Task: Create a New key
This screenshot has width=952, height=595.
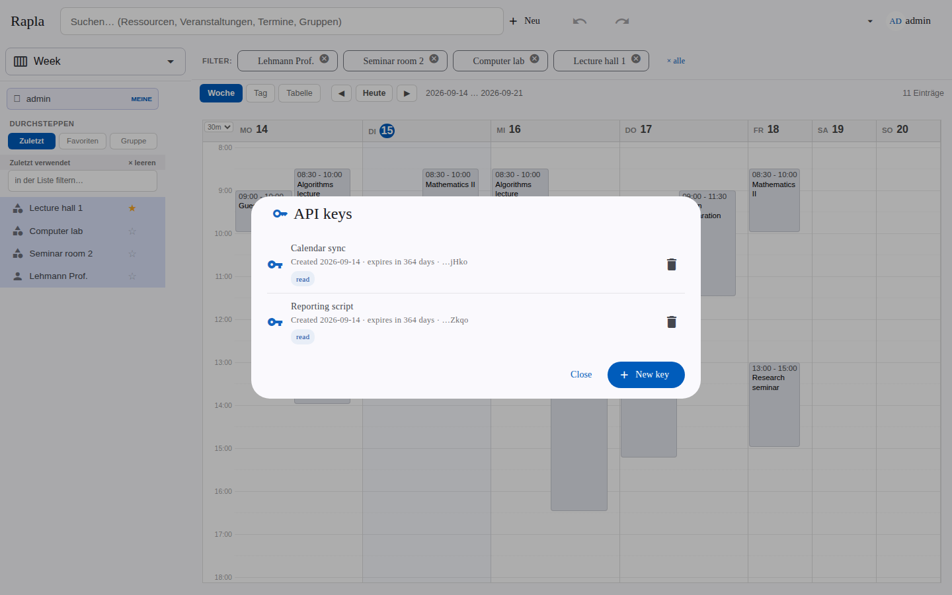Action: (646, 375)
